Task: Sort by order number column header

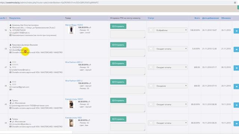Action: [3, 18]
